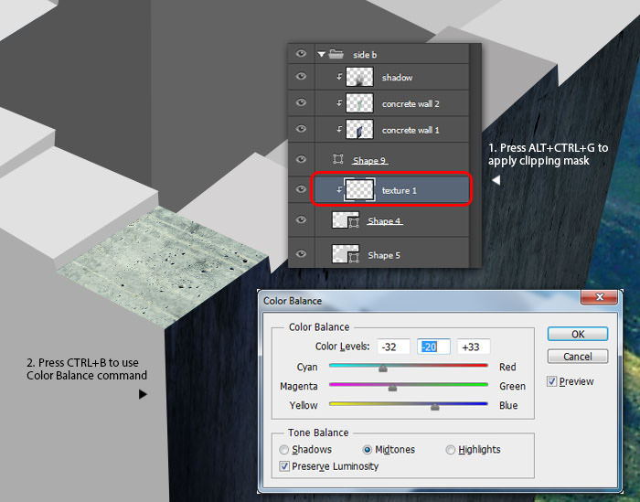Select the Midtones tone option
The width and height of the screenshot is (640, 502).
click(367, 449)
